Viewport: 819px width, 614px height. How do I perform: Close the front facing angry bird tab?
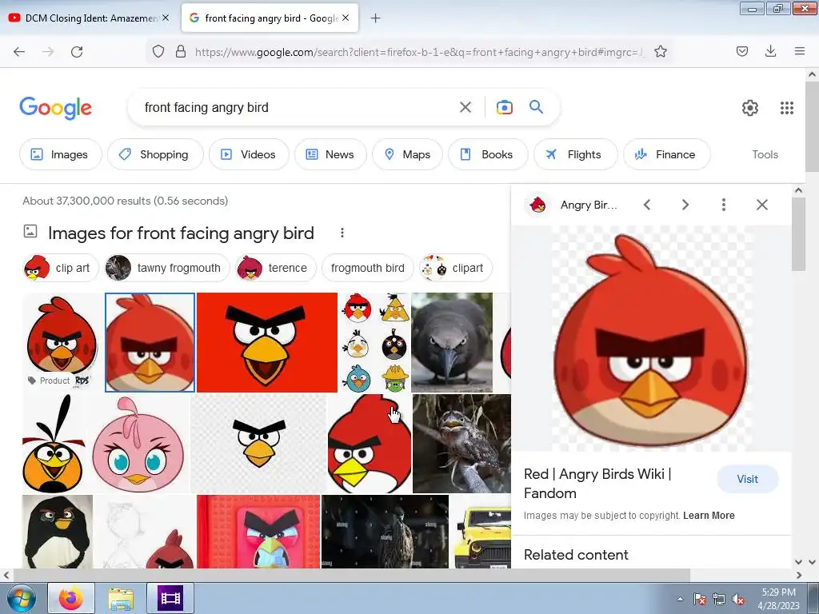coord(346,18)
